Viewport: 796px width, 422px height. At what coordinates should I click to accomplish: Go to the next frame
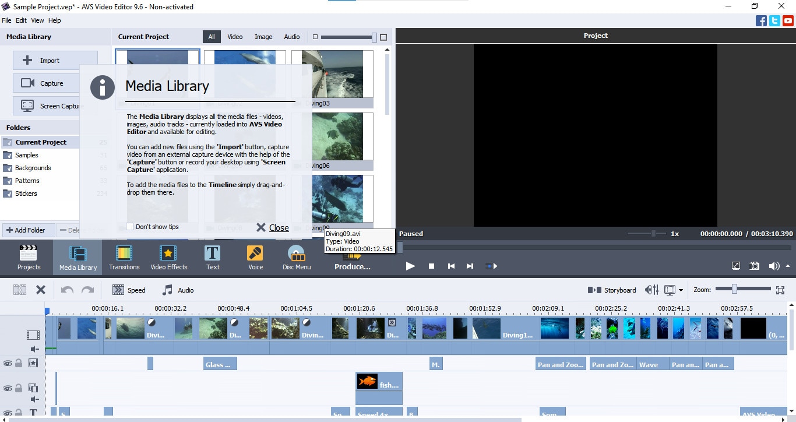coord(470,266)
